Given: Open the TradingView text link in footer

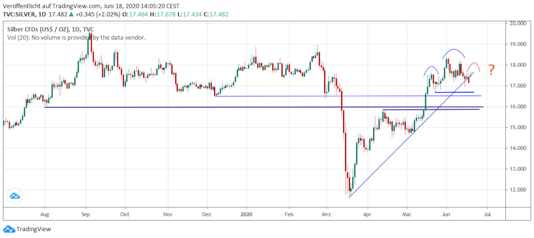Looking at the screenshot, I should (33, 229).
